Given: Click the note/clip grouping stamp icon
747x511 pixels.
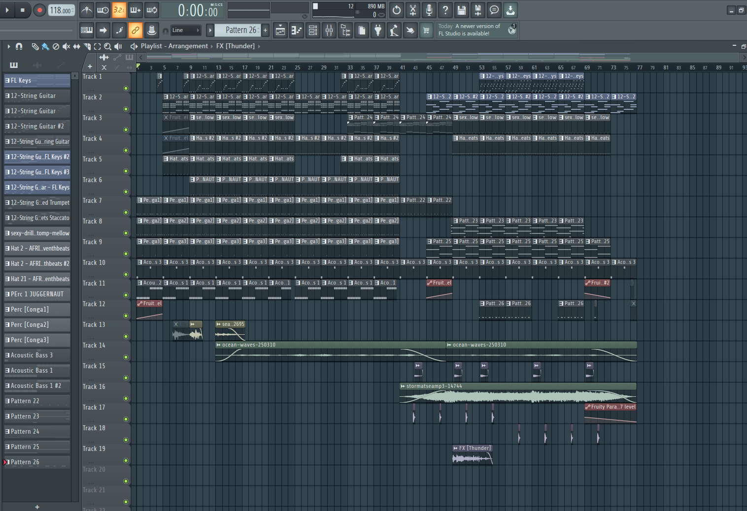Looking at the screenshot, I should click(152, 30).
